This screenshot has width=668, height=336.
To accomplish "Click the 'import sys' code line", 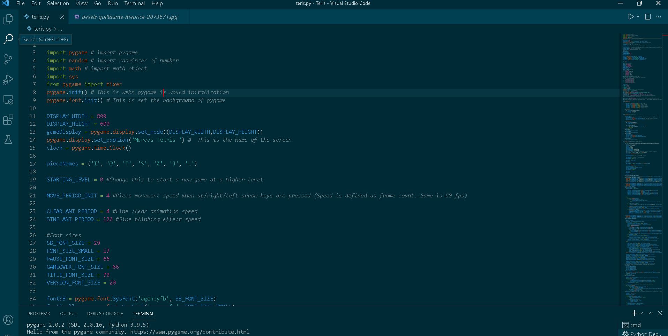I will pyautogui.click(x=62, y=77).
